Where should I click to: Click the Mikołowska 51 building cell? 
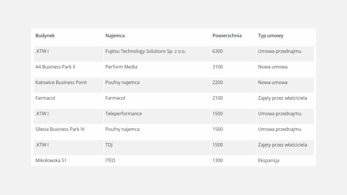click(x=51, y=161)
